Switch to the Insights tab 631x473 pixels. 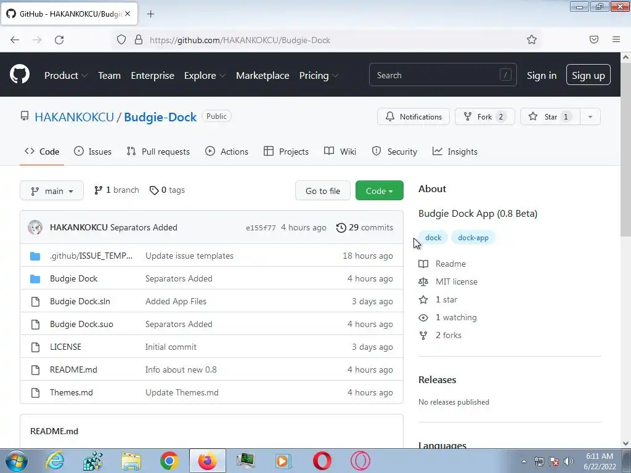[x=455, y=152]
